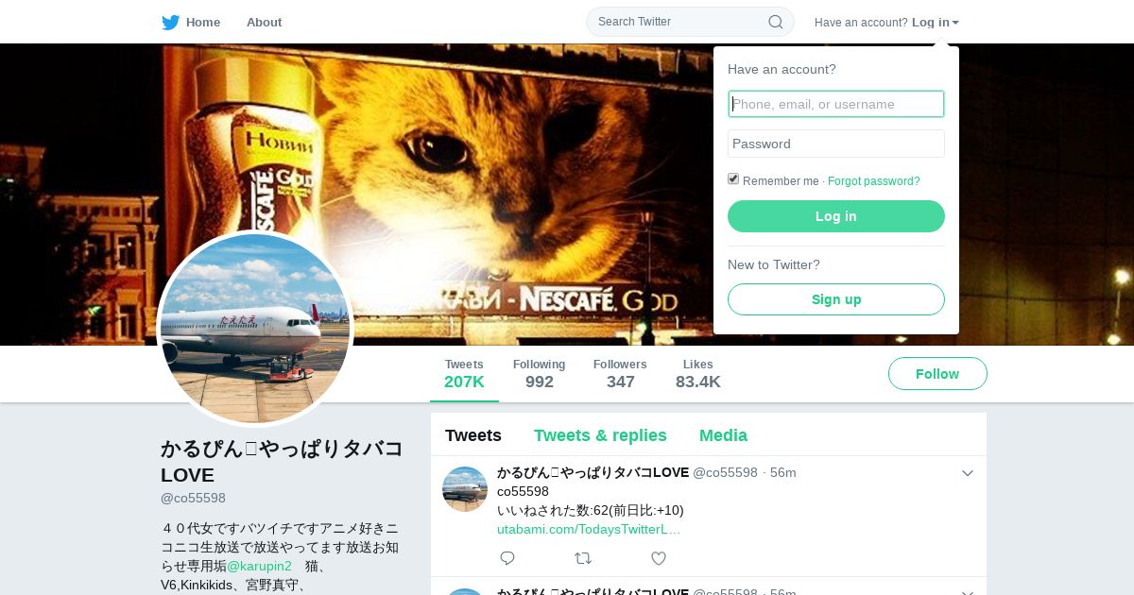Click the green Log in button
Viewport: 1134px width, 595px height.
click(836, 216)
